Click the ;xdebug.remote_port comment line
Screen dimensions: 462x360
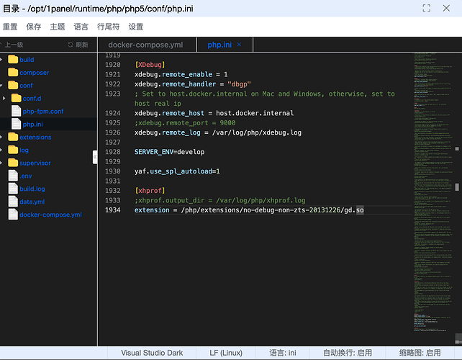click(x=185, y=122)
